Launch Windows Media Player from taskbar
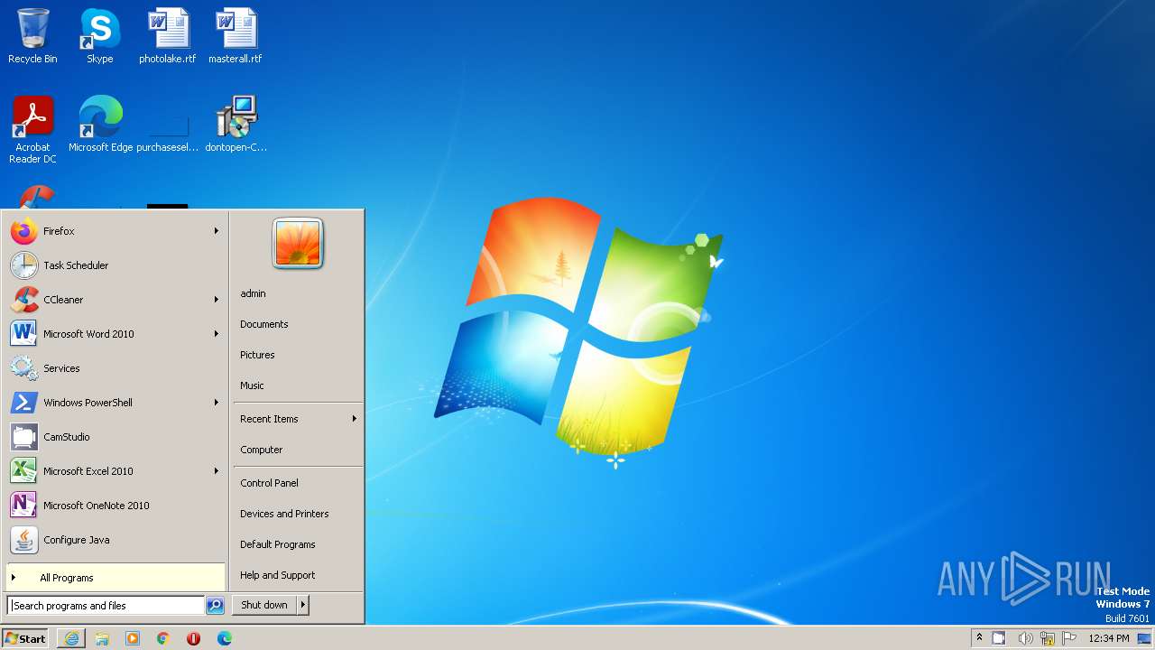Viewport: 1155px width, 650px height. [x=133, y=638]
